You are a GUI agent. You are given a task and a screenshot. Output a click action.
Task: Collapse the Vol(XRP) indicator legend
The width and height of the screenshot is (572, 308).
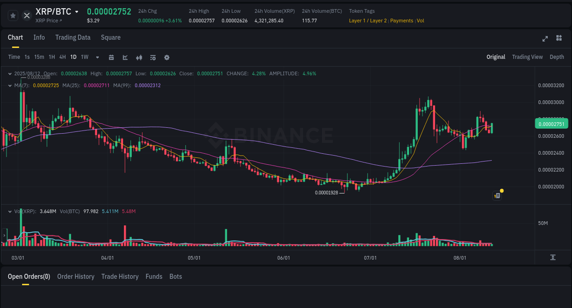coord(10,211)
